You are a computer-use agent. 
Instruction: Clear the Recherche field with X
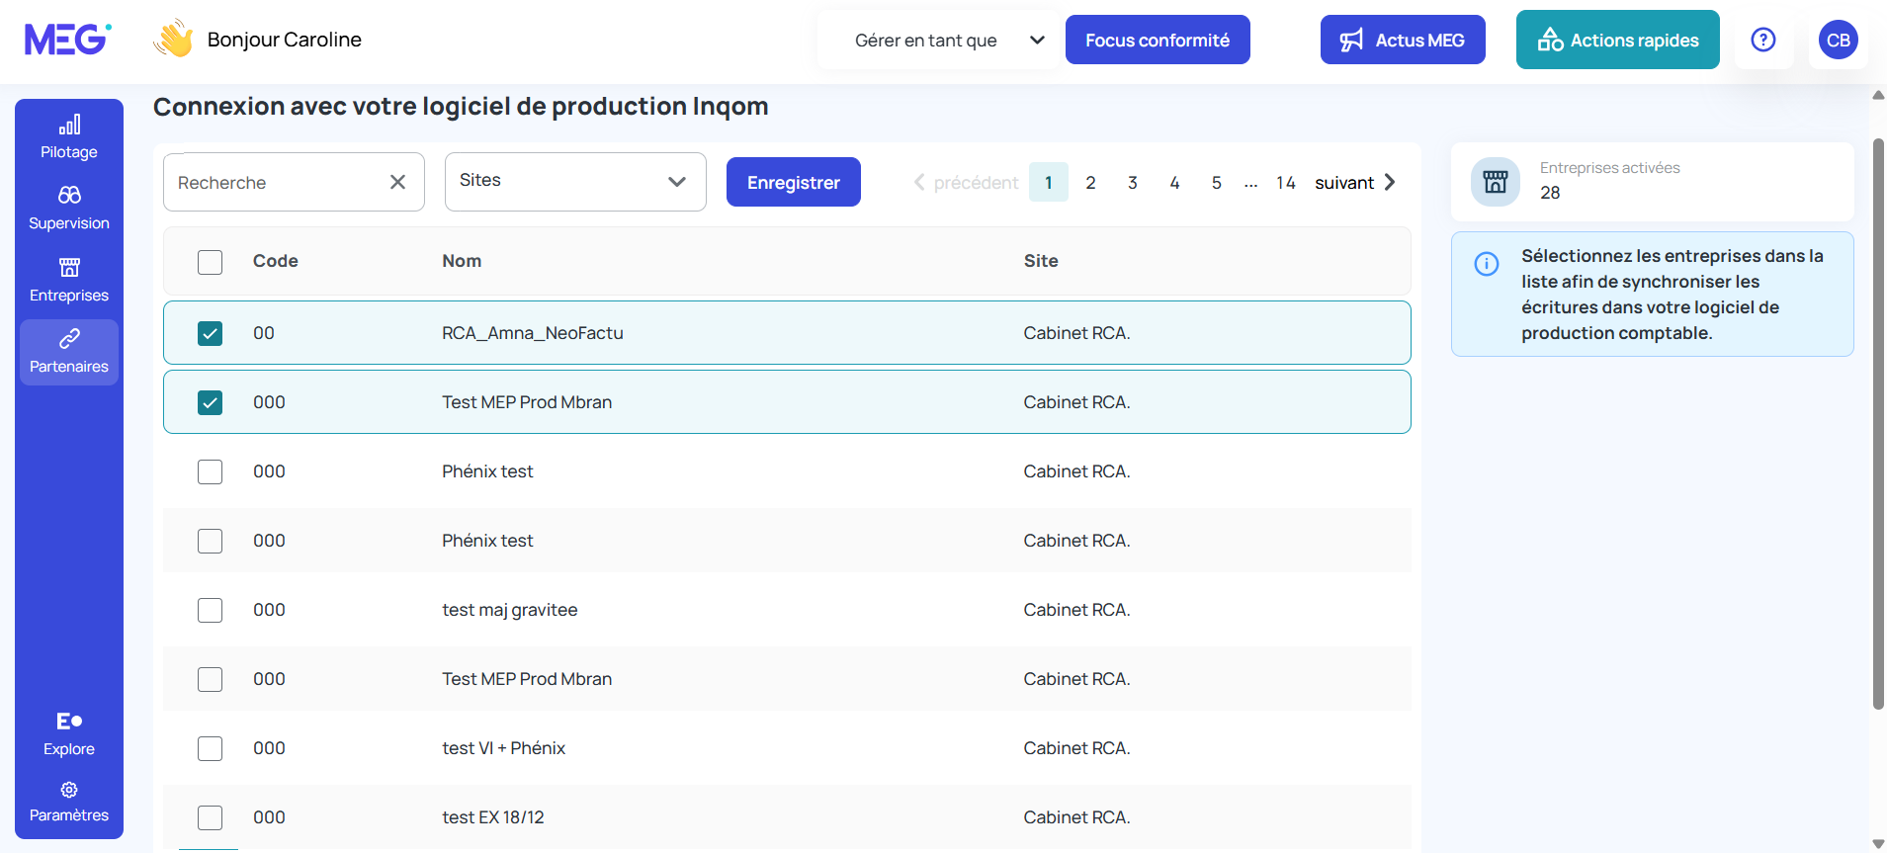(x=397, y=182)
